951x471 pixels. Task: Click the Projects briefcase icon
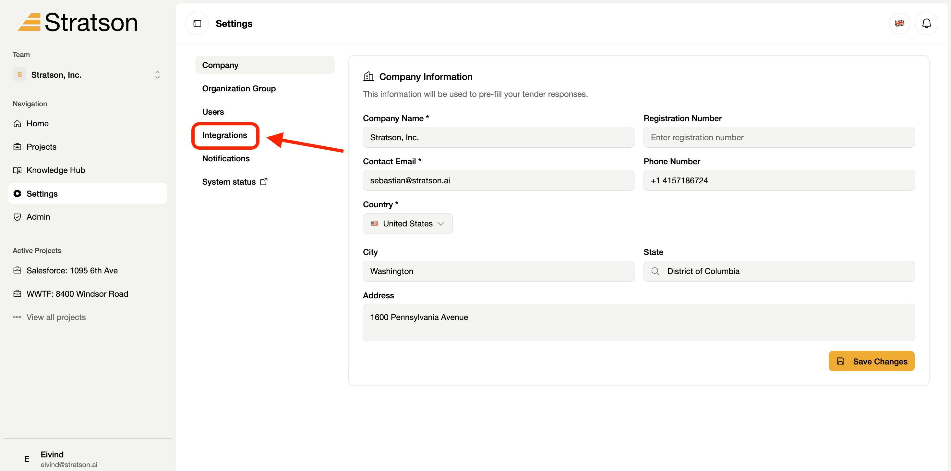(17, 147)
